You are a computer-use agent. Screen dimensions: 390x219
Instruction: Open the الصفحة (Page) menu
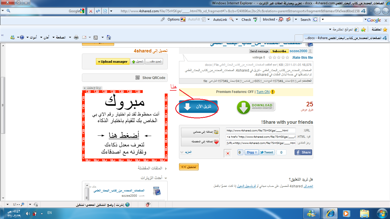click(59, 37)
